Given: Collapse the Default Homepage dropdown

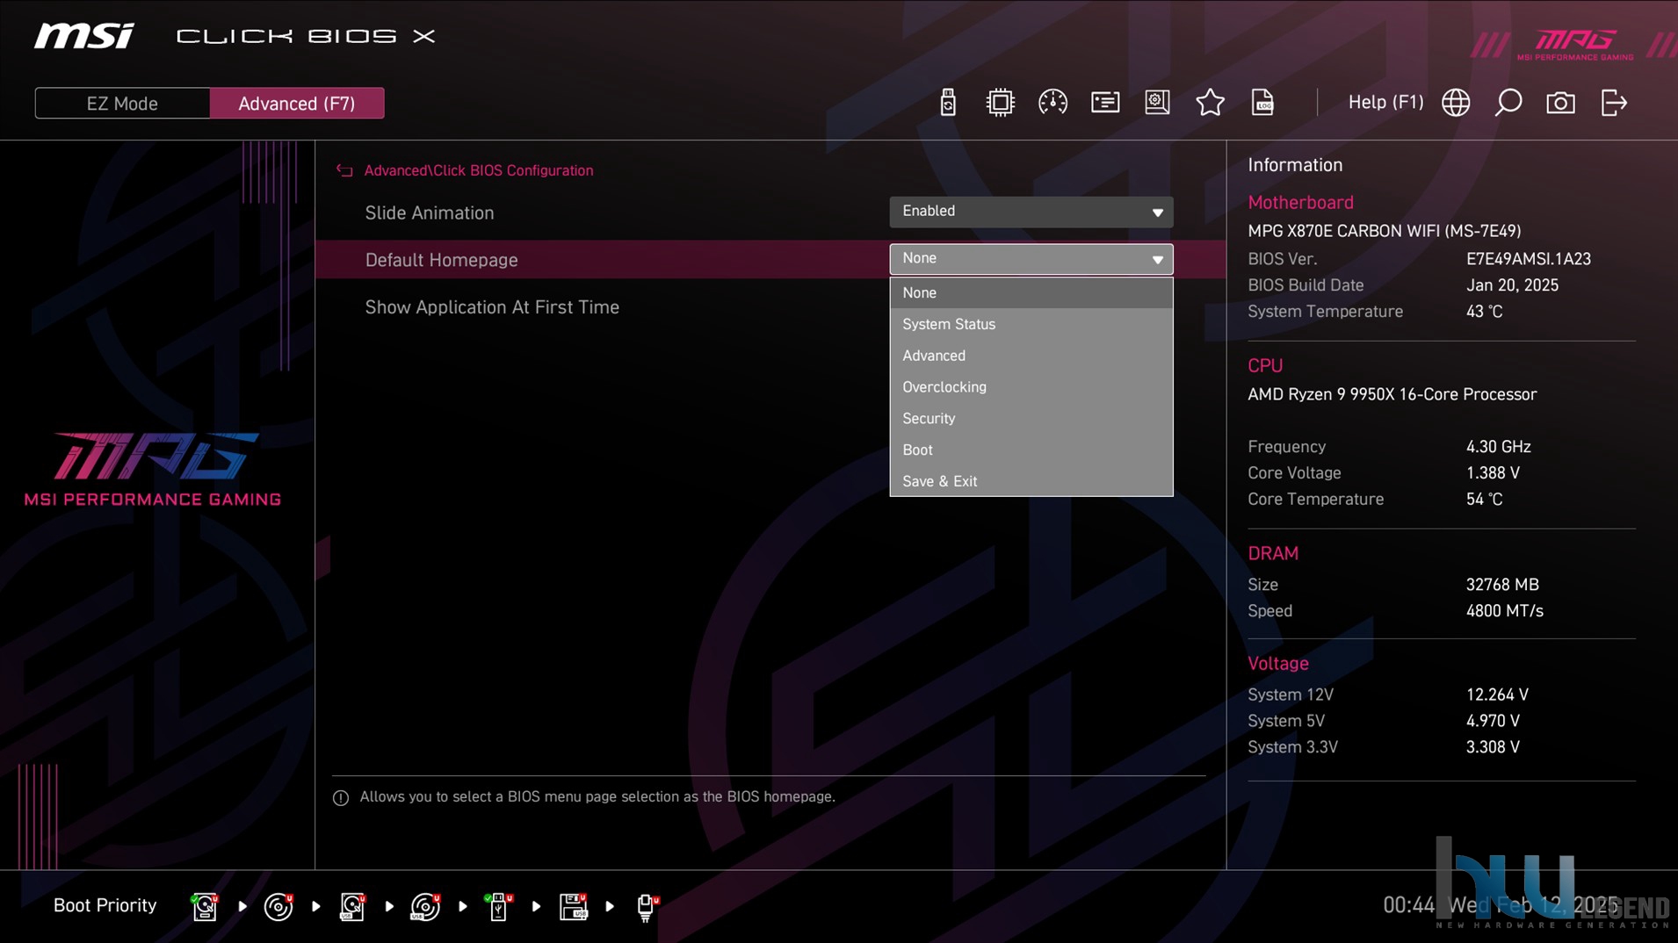Looking at the screenshot, I should coord(1031,259).
